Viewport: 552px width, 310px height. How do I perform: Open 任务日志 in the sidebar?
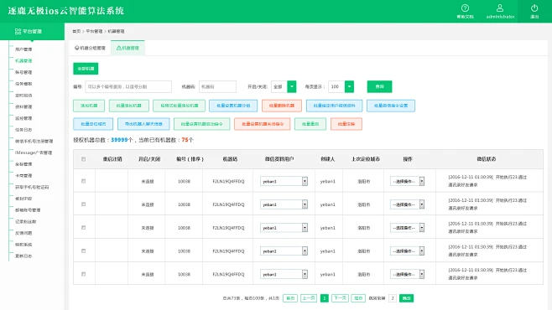23,130
